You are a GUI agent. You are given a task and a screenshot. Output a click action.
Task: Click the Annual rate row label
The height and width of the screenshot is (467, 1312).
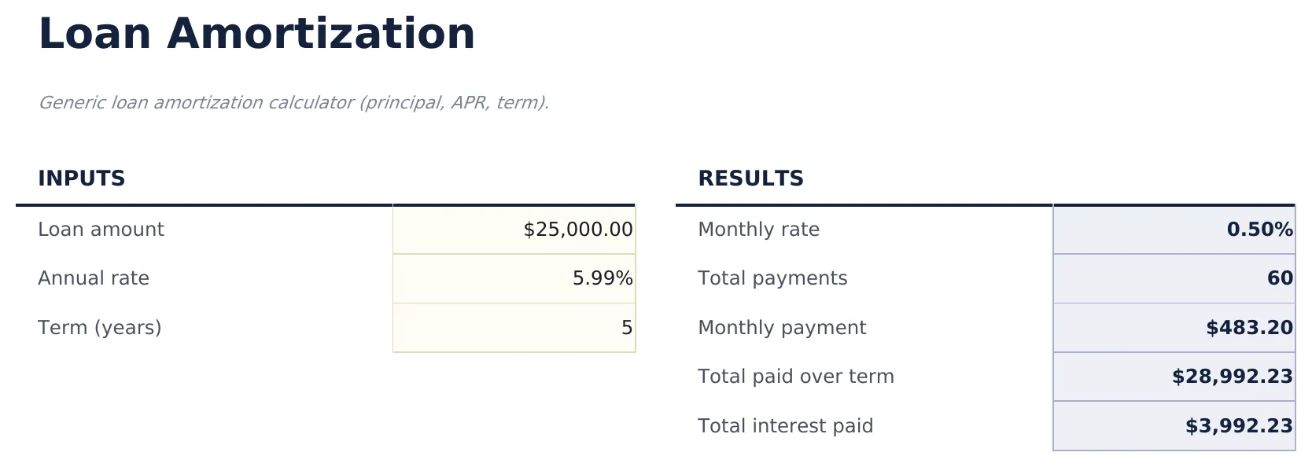(x=94, y=278)
